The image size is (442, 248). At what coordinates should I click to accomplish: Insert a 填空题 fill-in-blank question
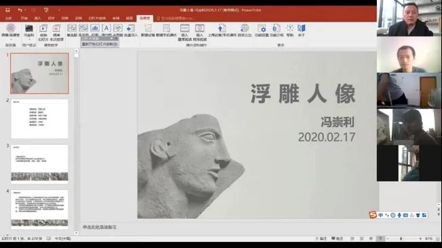pos(106,30)
